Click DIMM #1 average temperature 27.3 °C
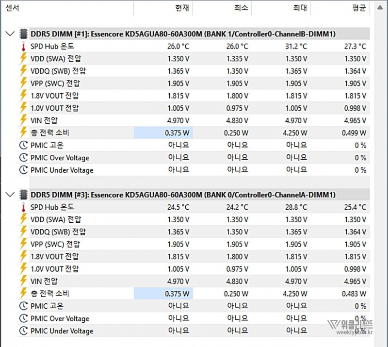The width and height of the screenshot is (388, 347). pos(355,46)
